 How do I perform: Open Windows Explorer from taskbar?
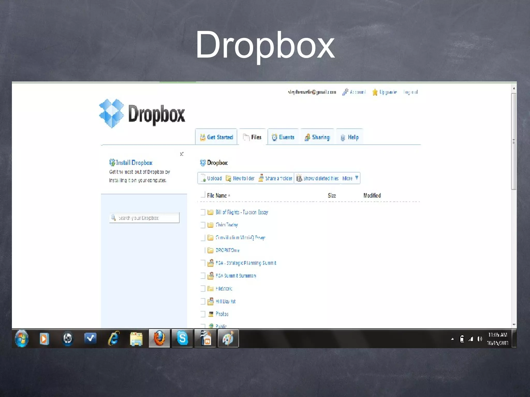[x=136, y=339]
